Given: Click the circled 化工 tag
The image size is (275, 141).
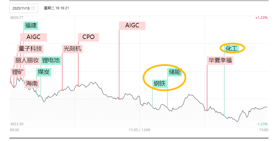Looking at the screenshot, I should pos(232,49).
